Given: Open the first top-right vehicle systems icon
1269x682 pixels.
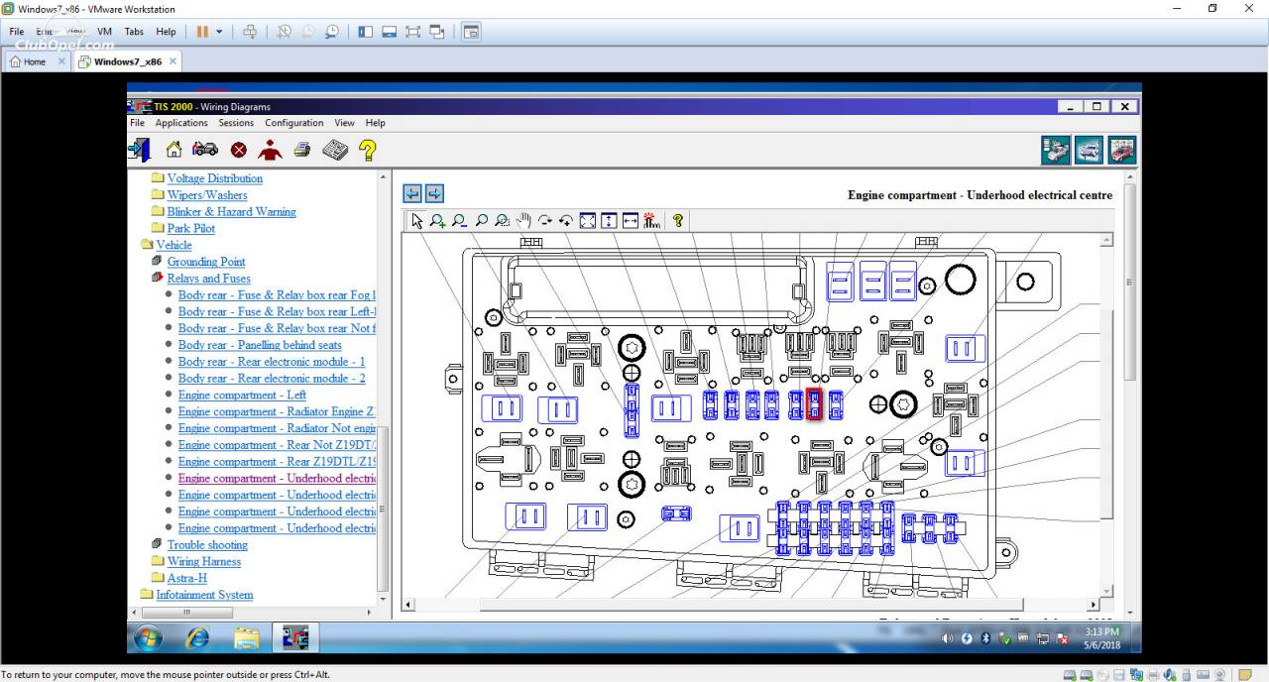Looking at the screenshot, I should click(1056, 151).
